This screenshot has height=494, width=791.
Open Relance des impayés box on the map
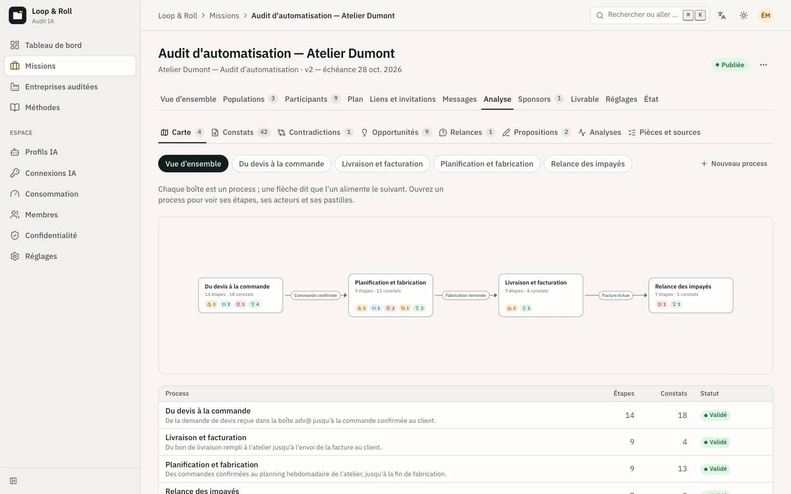[x=691, y=295]
